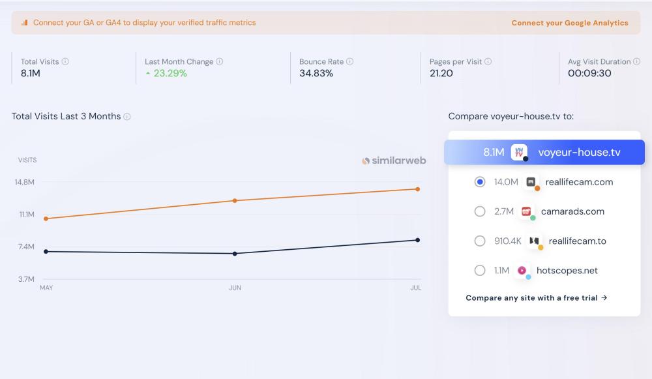
Task: Click the orange line's MAY data point
Action: click(x=46, y=219)
